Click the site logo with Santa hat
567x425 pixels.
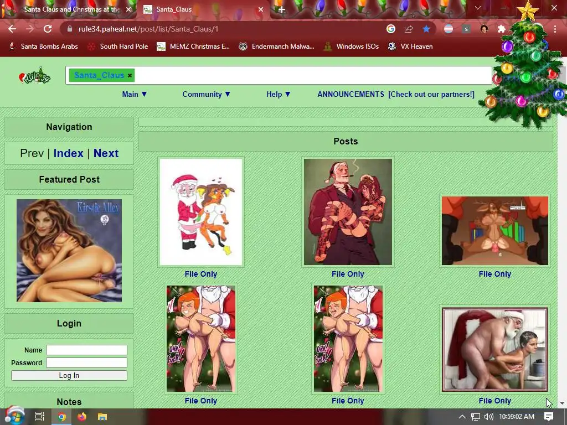(x=35, y=75)
